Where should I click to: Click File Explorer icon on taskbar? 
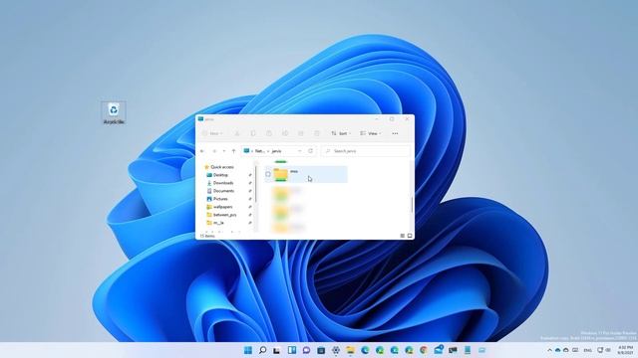[x=350, y=350]
